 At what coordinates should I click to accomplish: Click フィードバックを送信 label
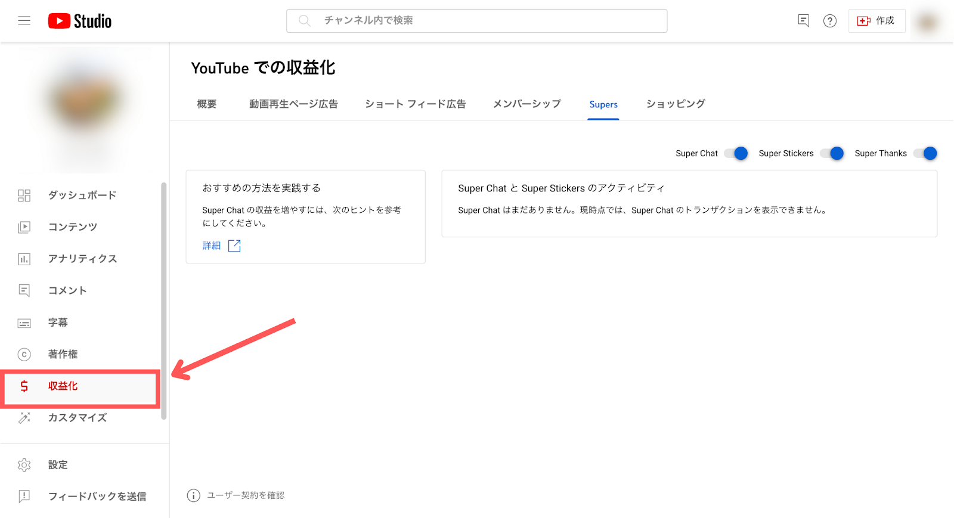tap(97, 497)
